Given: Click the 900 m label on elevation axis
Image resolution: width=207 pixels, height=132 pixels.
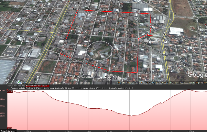Looking at the screenshot, I should pyautogui.click(x=3, y=106).
